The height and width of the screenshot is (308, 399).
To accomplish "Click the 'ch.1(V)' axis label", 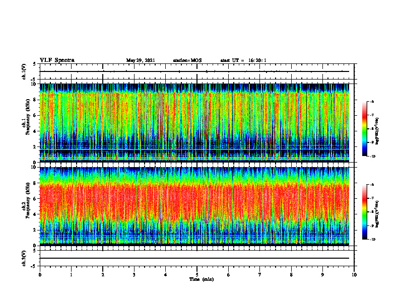I will [x=24, y=71].
